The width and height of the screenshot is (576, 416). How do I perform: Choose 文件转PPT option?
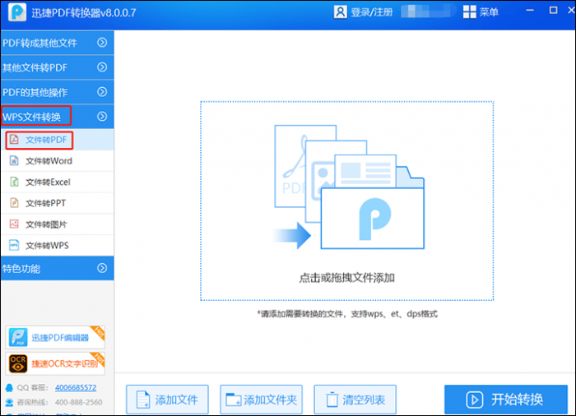pyautogui.click(x=58, y=203)
